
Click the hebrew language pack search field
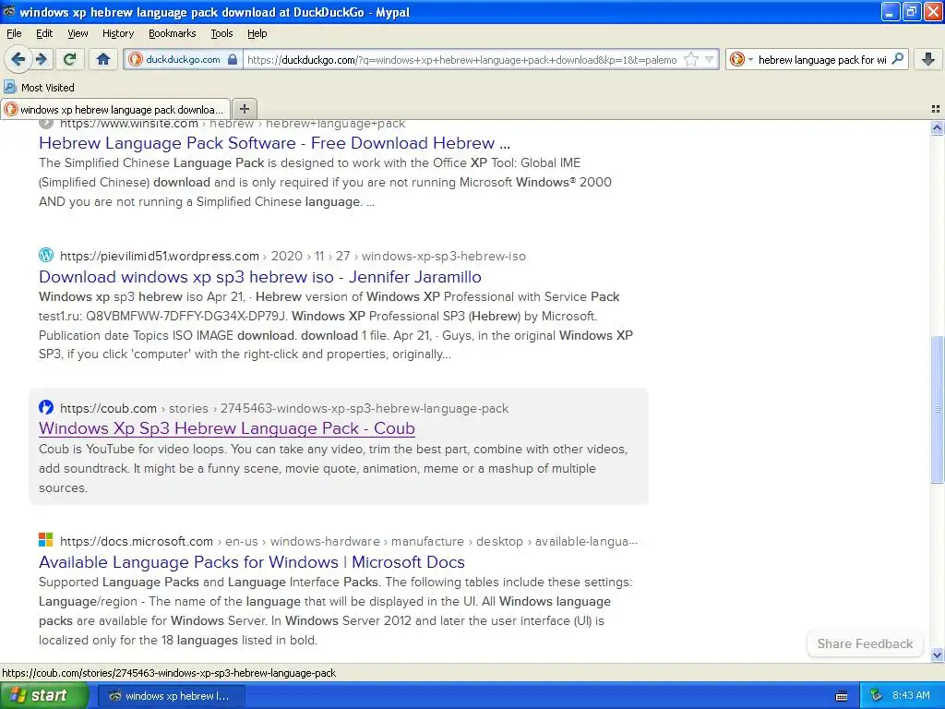tap(822, 60)
